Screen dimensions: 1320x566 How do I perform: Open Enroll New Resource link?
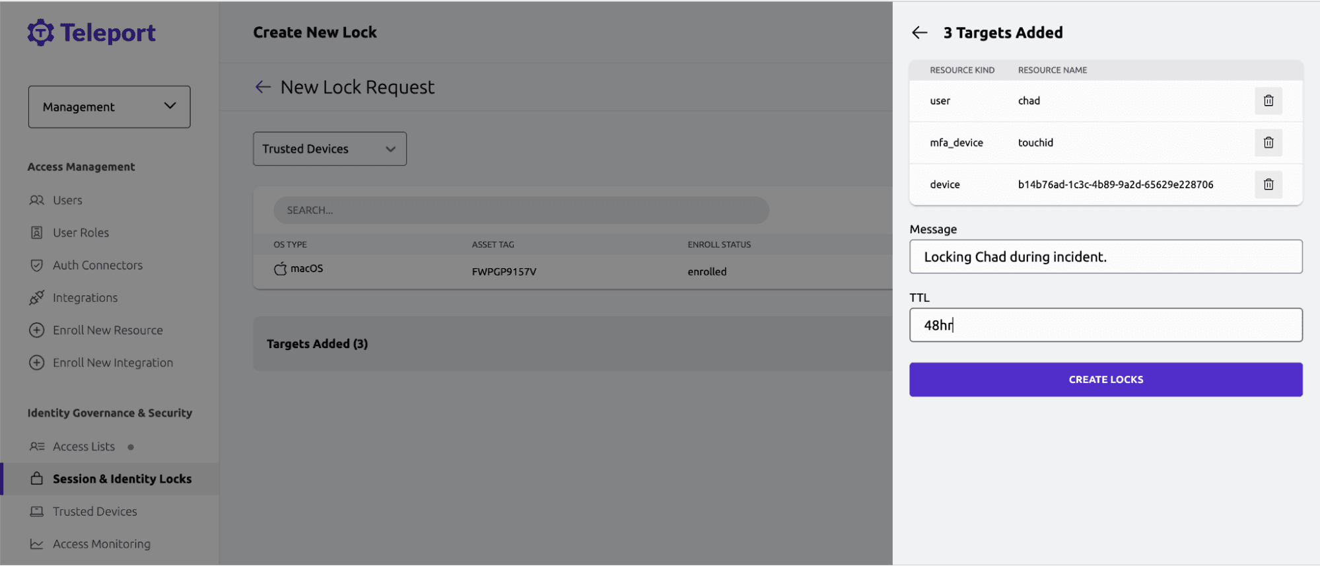[x=107, y=330]
